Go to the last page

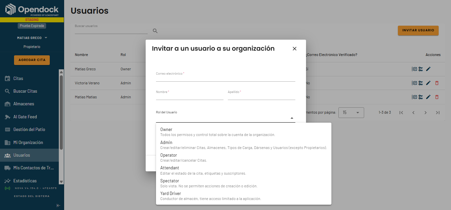coord(438,113)
